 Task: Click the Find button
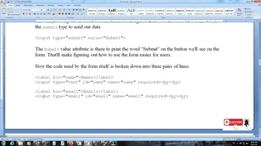[x=248, y=9]
